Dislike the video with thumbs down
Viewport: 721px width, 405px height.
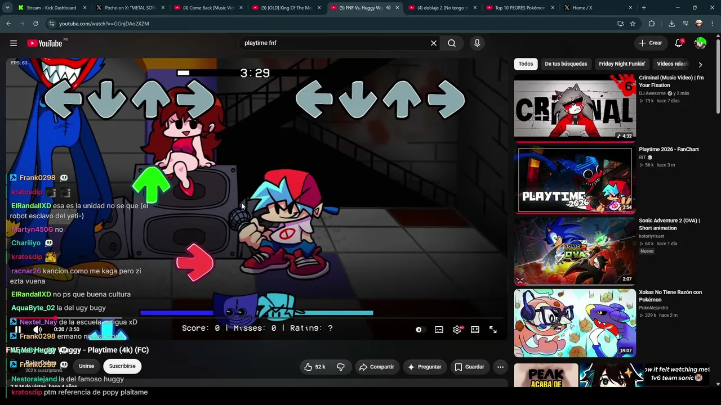click(x=341, y=367)
